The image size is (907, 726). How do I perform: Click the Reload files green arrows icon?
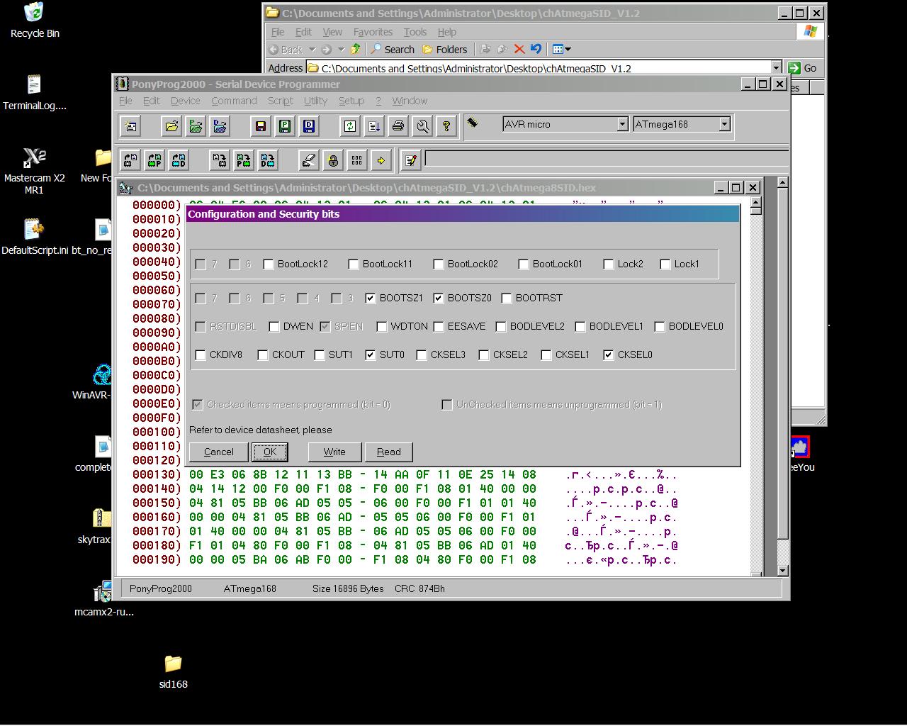coord(349,126)
